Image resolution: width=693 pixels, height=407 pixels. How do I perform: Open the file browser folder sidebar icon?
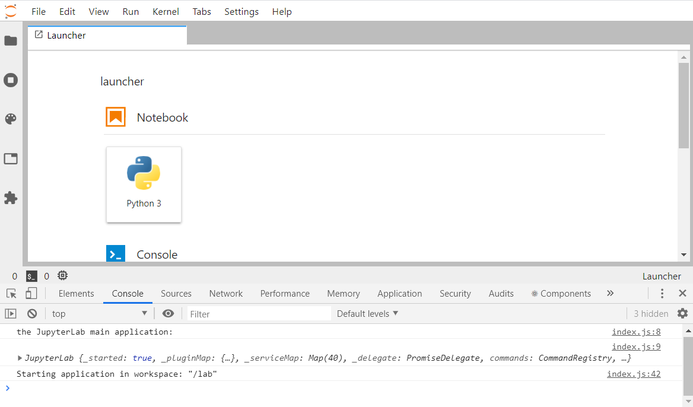tap(11, 41)
